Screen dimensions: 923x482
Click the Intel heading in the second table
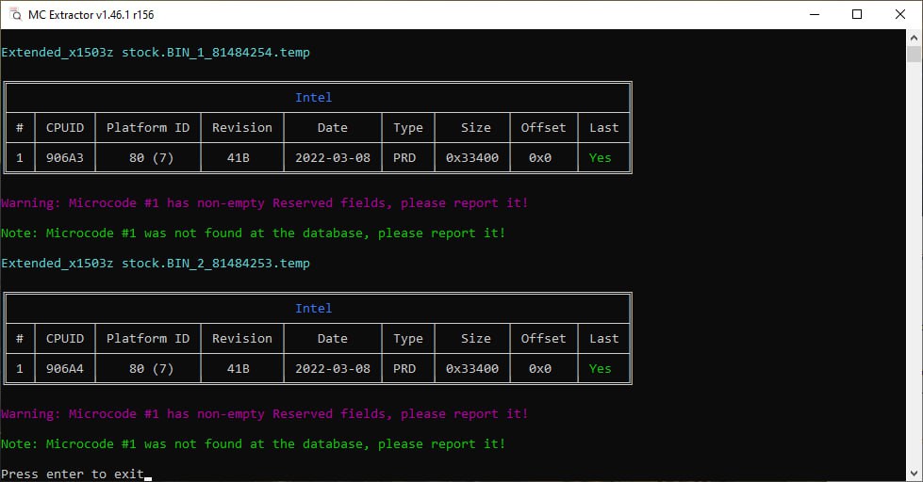click(313, 309)
